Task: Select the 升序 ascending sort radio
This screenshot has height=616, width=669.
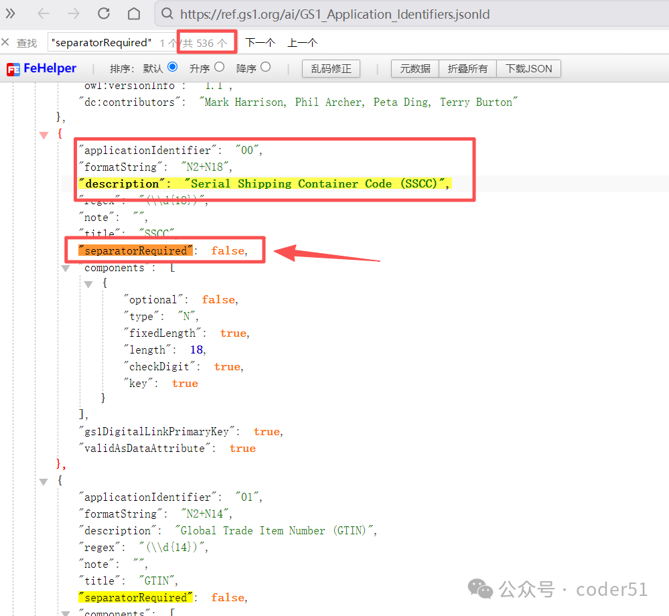Action: click(219, 67)
